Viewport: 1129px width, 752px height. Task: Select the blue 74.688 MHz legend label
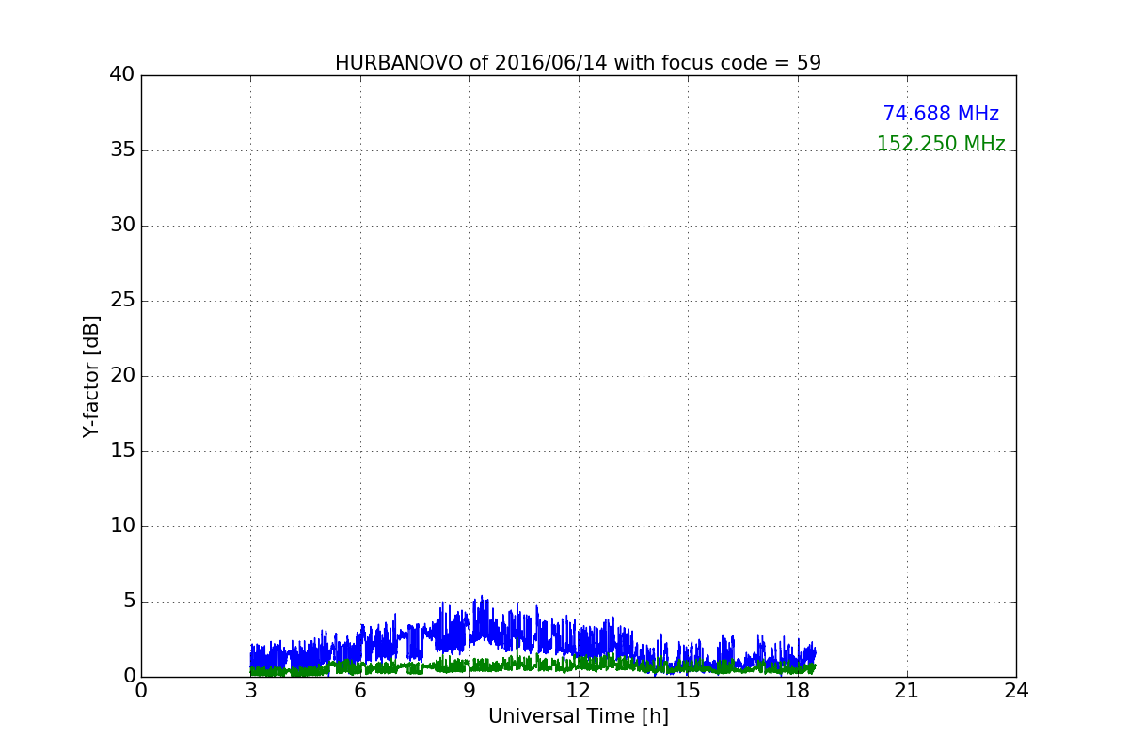(x=941, y=114)
